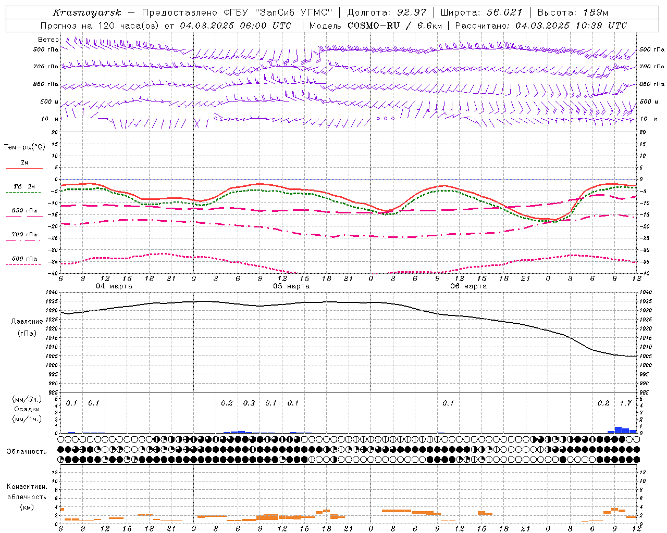Click the 'Давление' pressure panel label
This screenshot has height=533, width=667.
(x=27, y=322)
